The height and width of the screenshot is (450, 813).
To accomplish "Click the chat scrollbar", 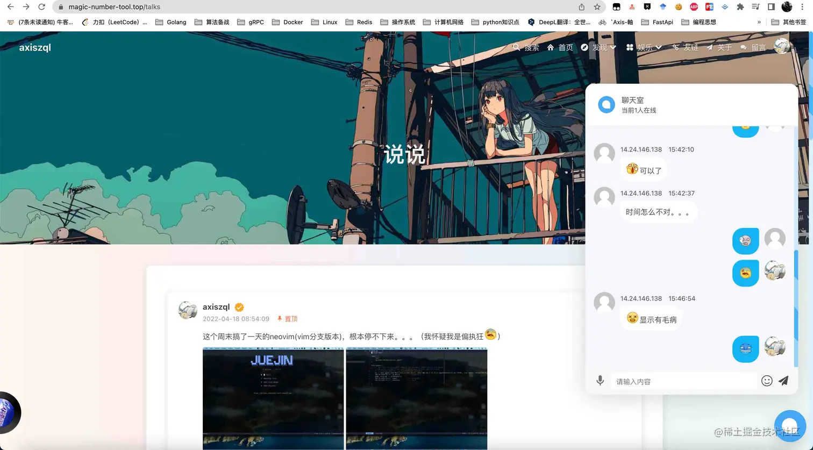I will coord(796,309).
